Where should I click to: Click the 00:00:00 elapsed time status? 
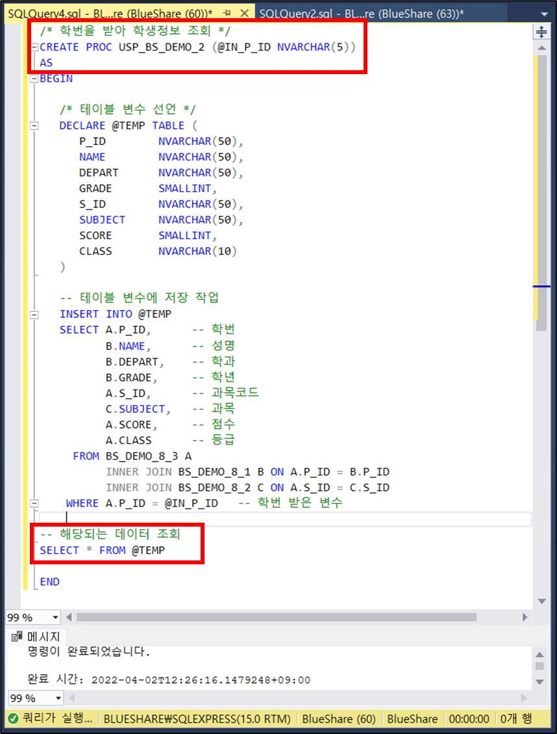pos(469,719)
